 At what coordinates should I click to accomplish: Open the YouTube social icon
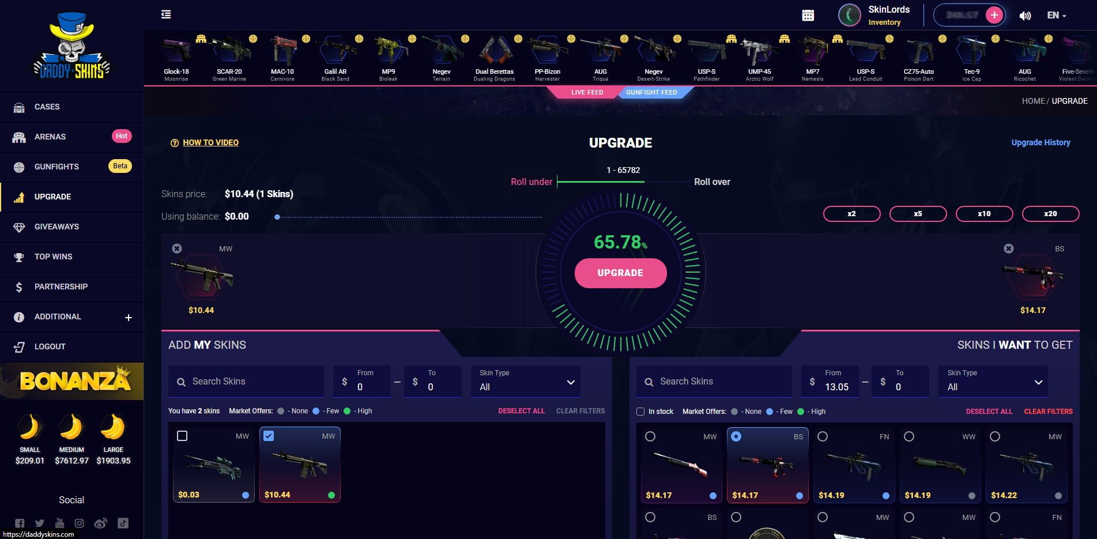[59, 523]
